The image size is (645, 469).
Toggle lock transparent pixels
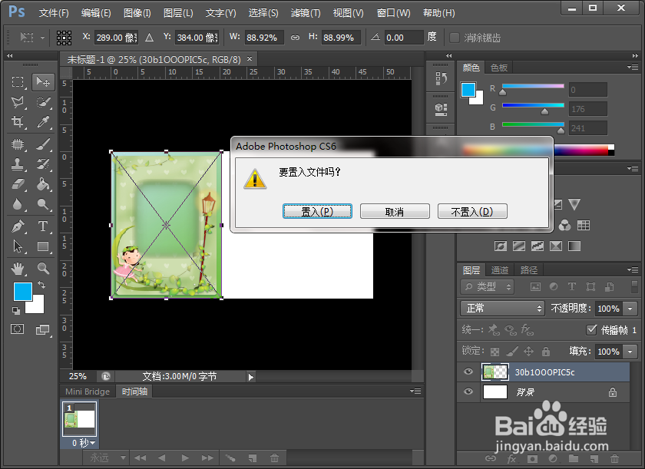click(x=495, y=352)
